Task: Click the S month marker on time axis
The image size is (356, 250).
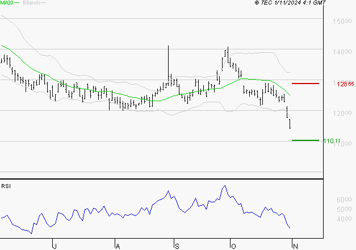Action: pyautogui.click(x=177, y=246)
